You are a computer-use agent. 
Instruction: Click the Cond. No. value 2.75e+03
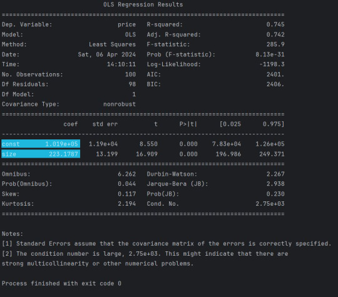point(270,204)
